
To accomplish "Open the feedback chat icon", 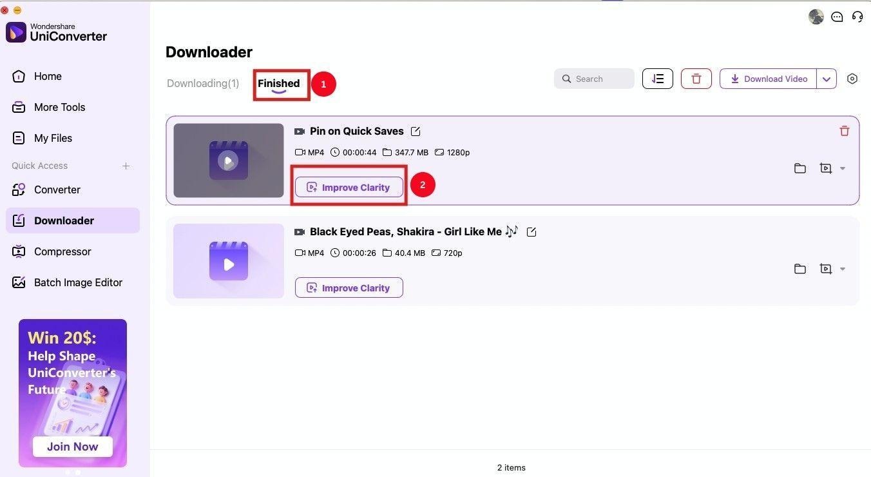I will click(837, 17).
